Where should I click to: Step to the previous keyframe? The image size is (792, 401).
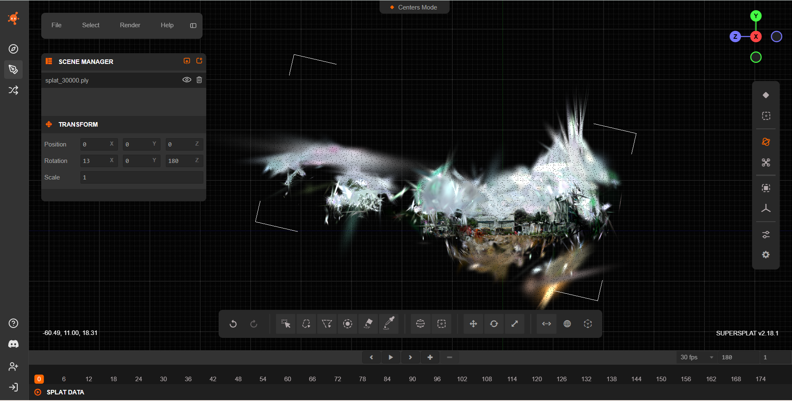371,357
